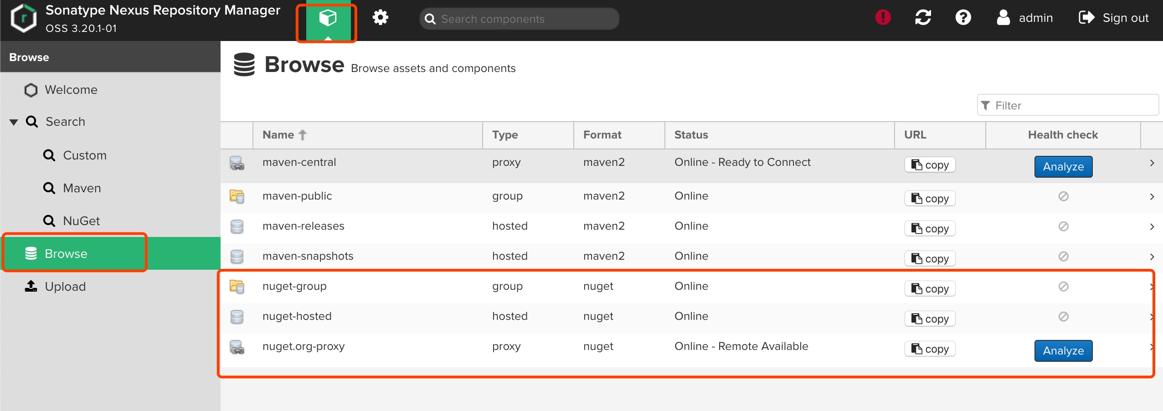Copy URL for maven-central
Viewport: 1163px width, 411px height.
pos(930,165)
